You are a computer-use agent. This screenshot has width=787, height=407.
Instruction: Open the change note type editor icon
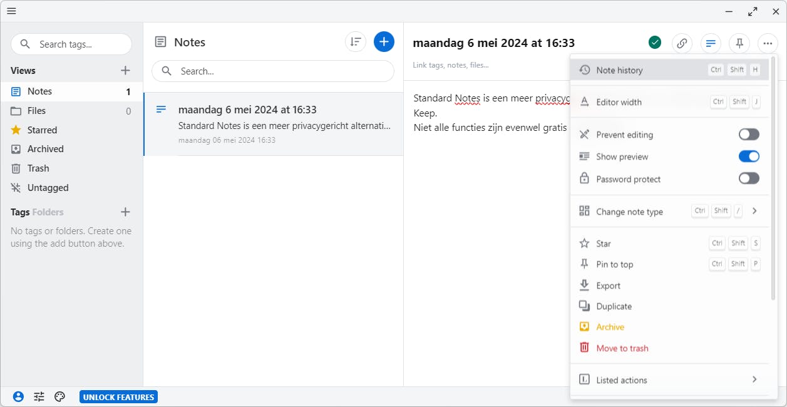click(711, 43)
